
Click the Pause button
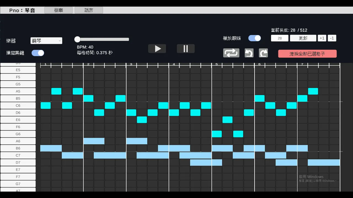186,49
